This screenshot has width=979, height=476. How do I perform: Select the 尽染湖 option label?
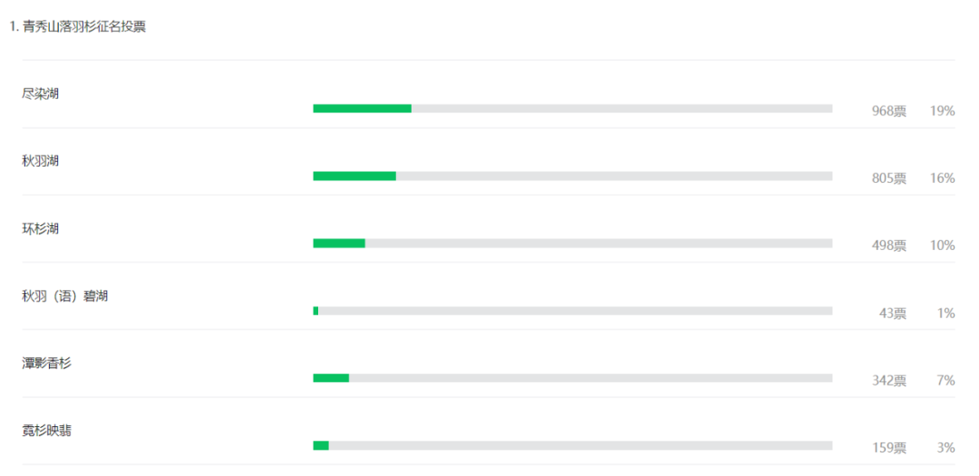[x=41, y=94]
